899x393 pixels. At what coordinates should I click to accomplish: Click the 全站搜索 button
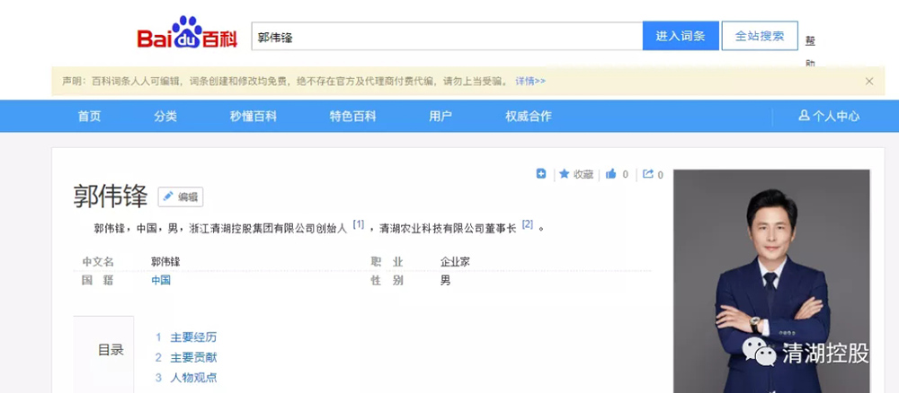pyautogui.click(x=760, y=37)
